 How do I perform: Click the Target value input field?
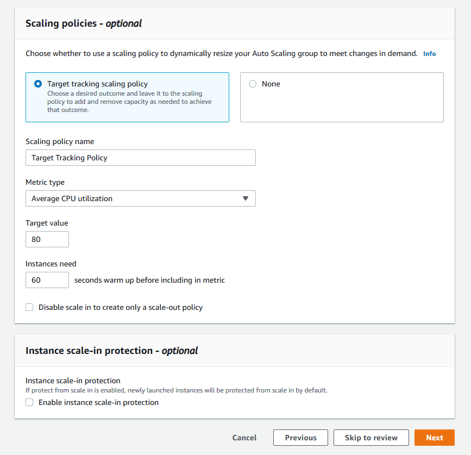(x=47, y=239)
